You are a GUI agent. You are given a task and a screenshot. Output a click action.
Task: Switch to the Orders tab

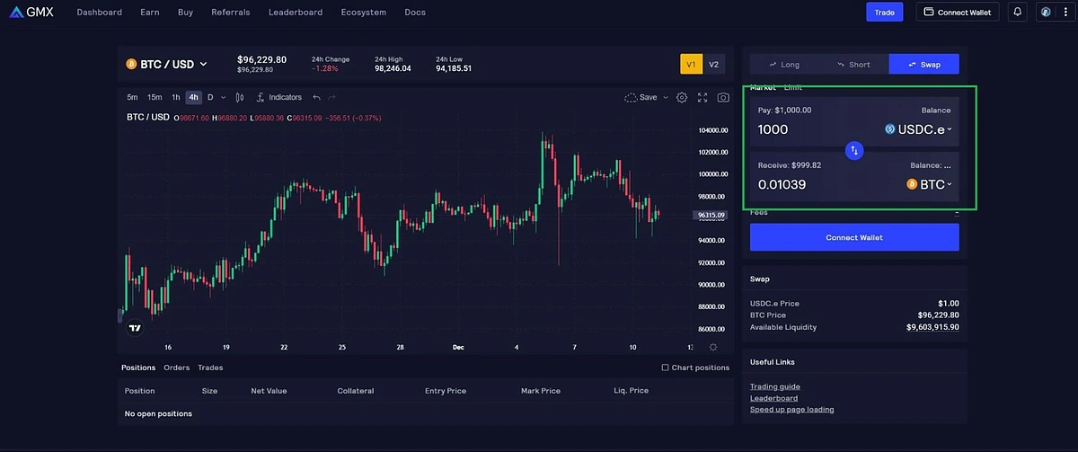[176, 368]
